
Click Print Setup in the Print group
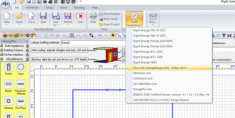pos(108,19)
